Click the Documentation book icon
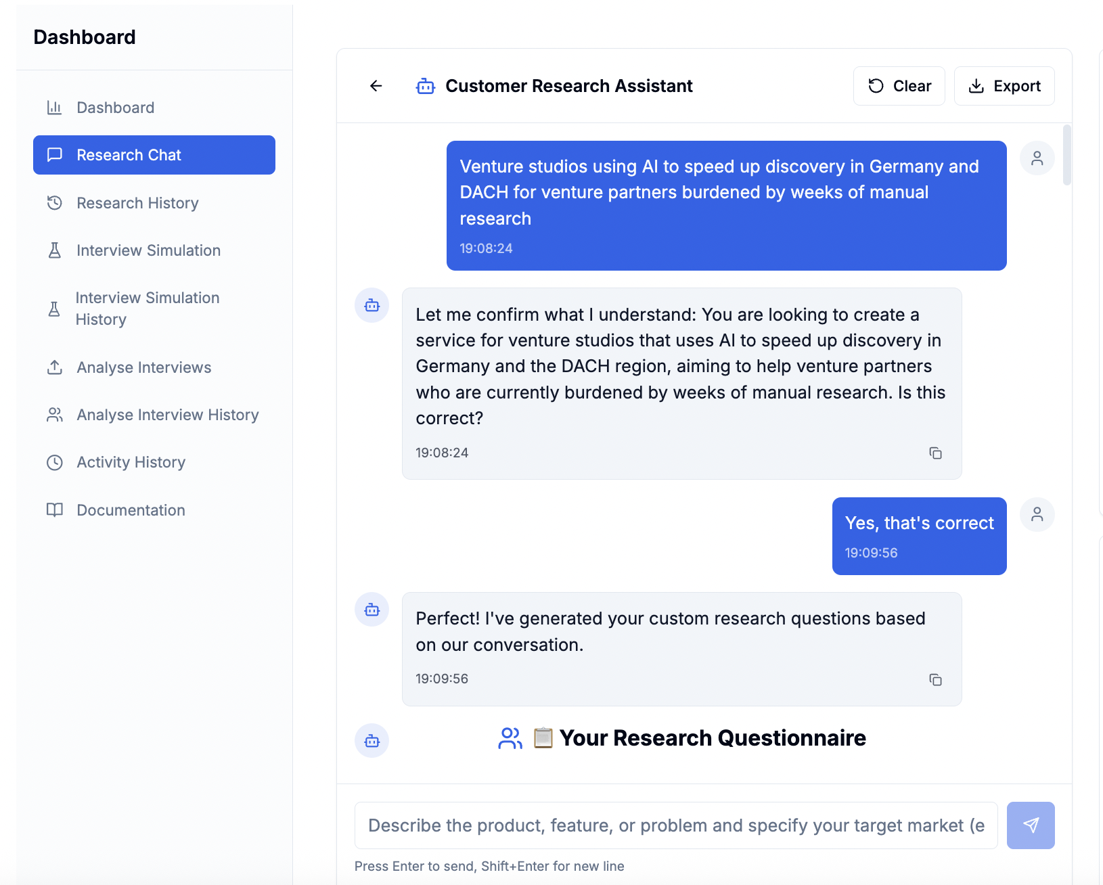 (55, 510)
